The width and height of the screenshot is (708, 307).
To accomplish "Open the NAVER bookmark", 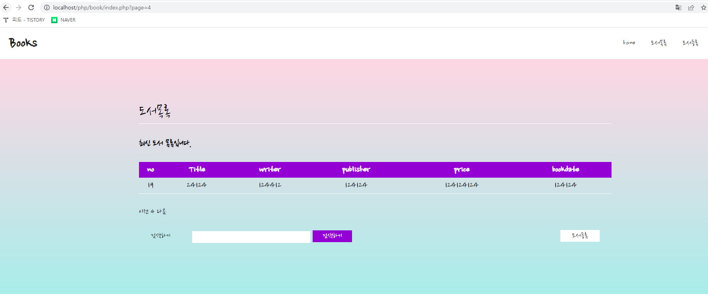I will [x=63, y=20].
